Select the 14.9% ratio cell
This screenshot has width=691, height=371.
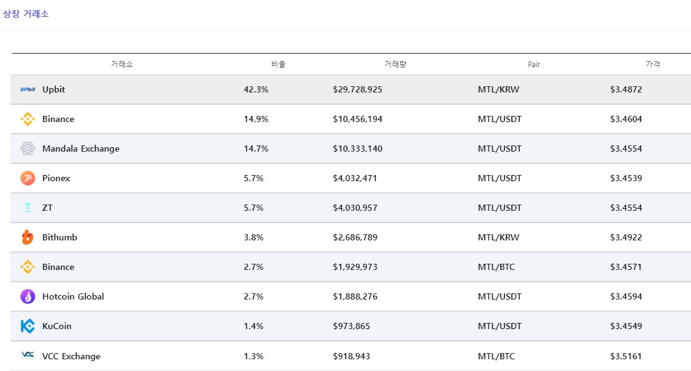tap(256, 119)
